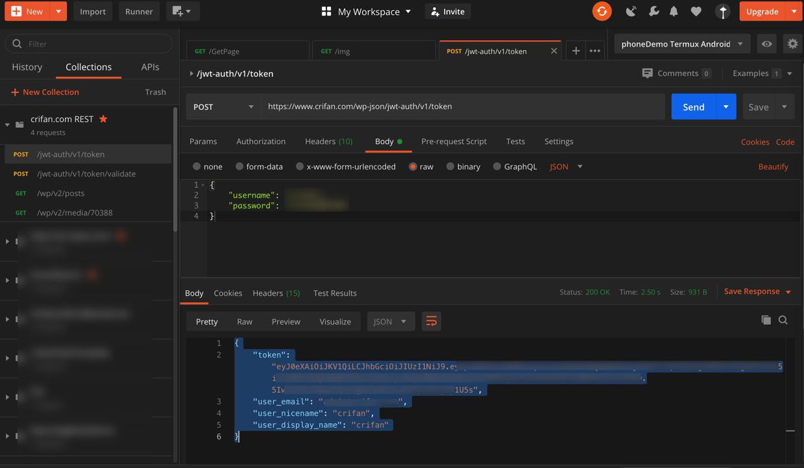Switch to the APIs sidebar tab
The width and height of the screenshot is (804, 468).
coord(150,67)
